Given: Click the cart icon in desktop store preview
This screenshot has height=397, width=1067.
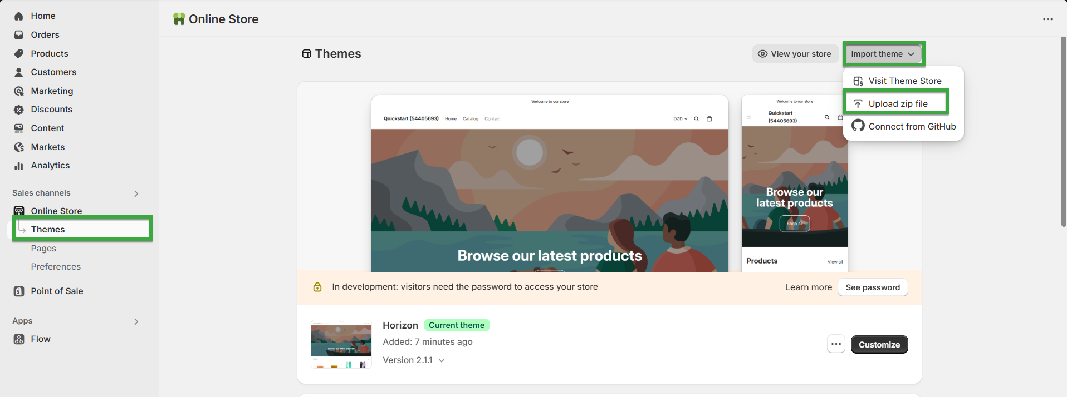Looking at the screenshot, I should click(709, 119).
